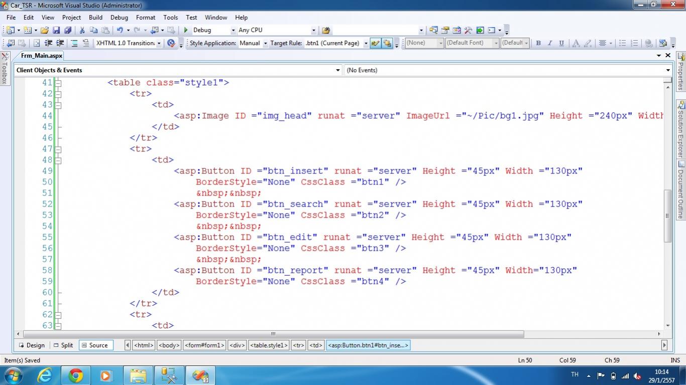Click the Decrease Indent icon
This screenshot has height=385, width=686.
click(48, 43)
